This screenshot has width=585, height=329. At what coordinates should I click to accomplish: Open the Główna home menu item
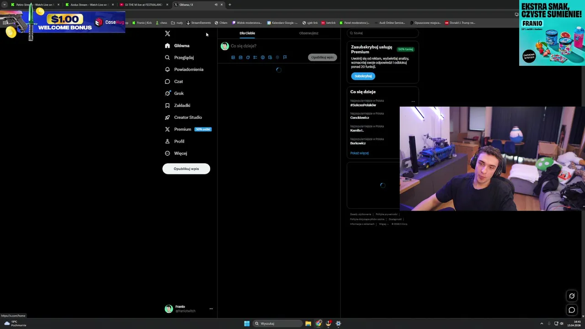point(177,46)
